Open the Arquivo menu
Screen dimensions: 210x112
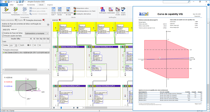[4, 5]
